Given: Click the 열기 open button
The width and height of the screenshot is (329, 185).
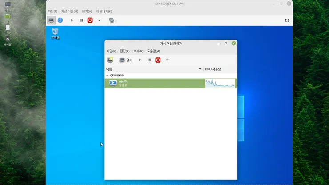Looking at the screenshot, I should [126, 60].
